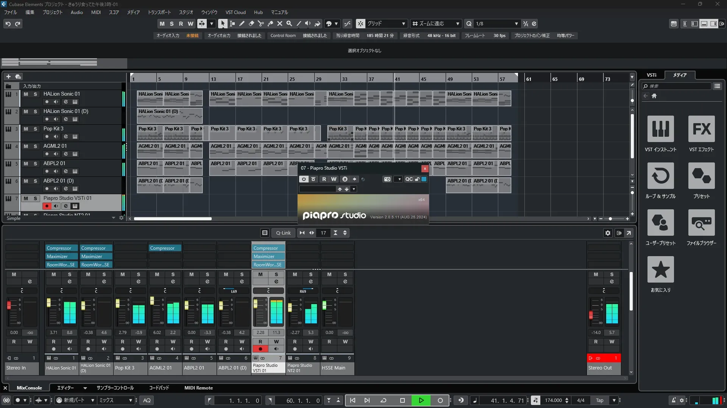The width and height of the screenshot is (727, 408).
Task: Open Loops & Samples media tile
Action: coord(660,176)
